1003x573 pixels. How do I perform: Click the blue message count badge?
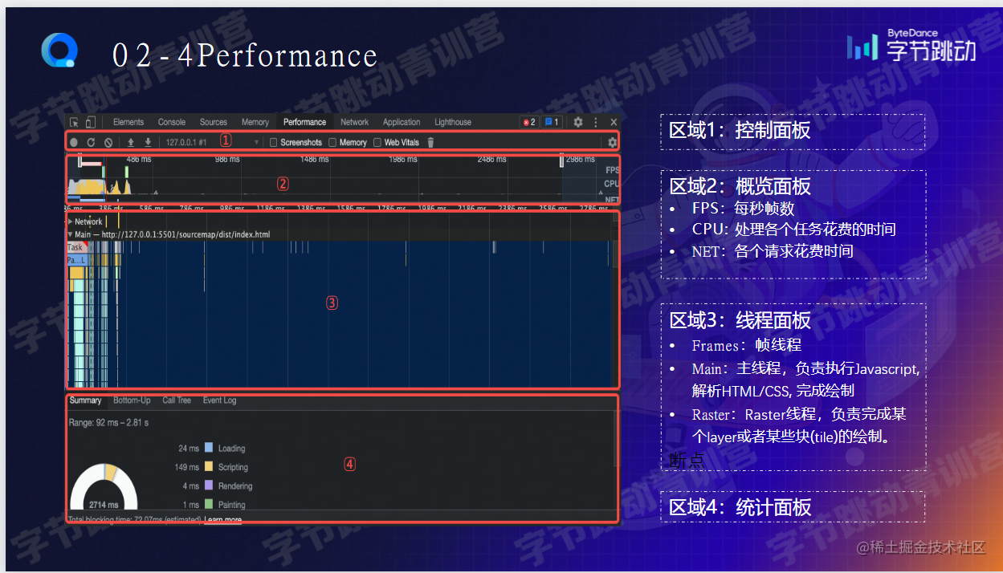coord(552,122)
